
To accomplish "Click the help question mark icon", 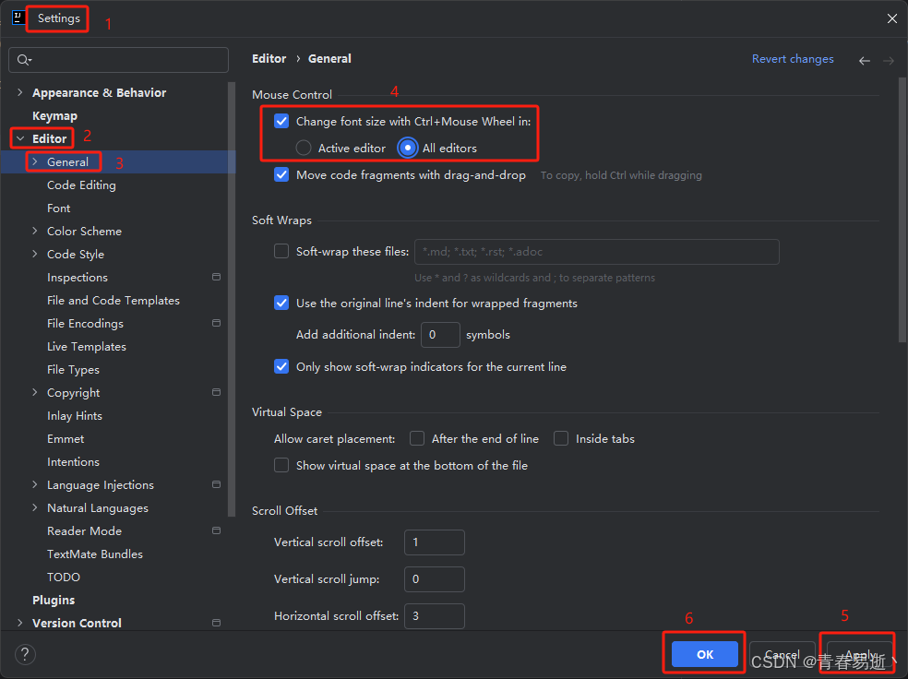I will [25, 654].
